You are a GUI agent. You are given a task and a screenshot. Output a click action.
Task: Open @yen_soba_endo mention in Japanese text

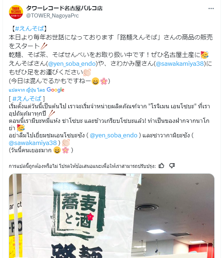pyautogui.click(x=72, y=64)
